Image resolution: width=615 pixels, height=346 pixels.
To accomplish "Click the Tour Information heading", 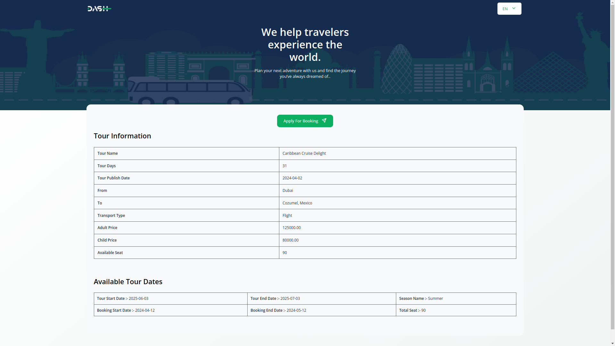I will point(122,136).
